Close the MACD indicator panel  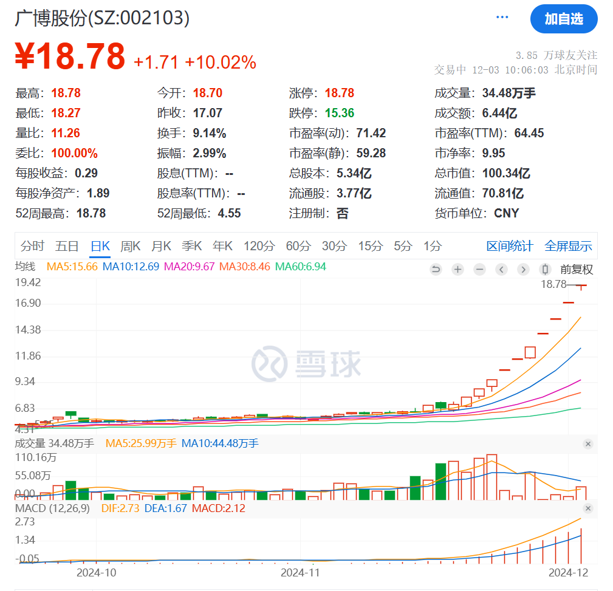pos(587,508)
